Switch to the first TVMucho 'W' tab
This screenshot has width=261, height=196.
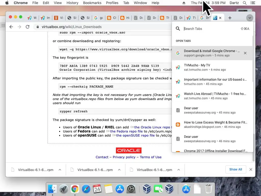pos(32,18)
